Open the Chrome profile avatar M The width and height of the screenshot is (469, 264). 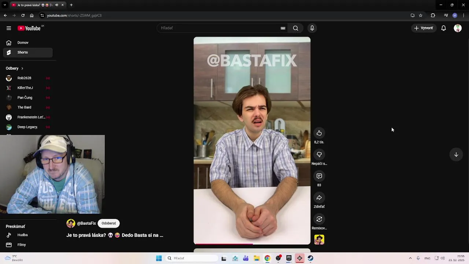point(455,15)
